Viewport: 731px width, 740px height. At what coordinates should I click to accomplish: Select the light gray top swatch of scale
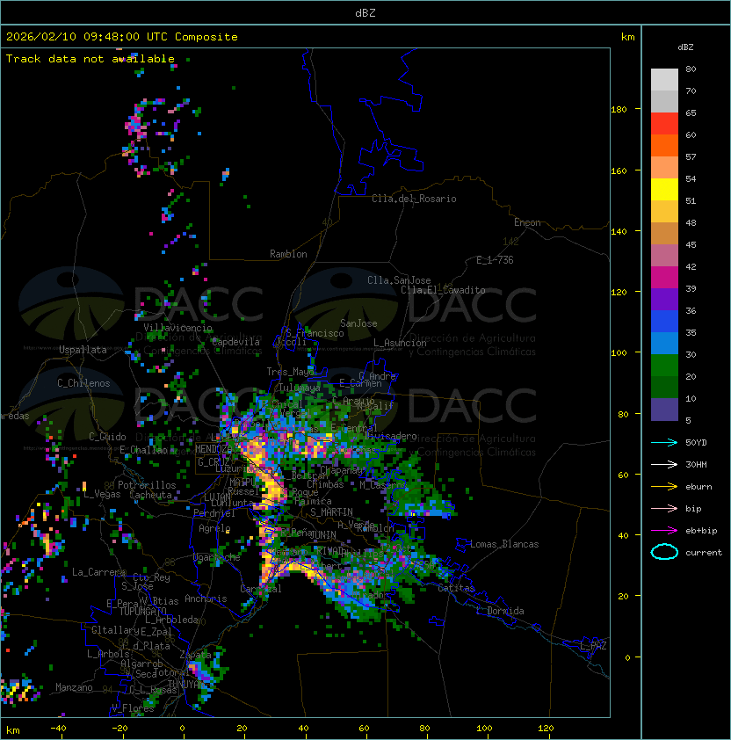[664, 80]
